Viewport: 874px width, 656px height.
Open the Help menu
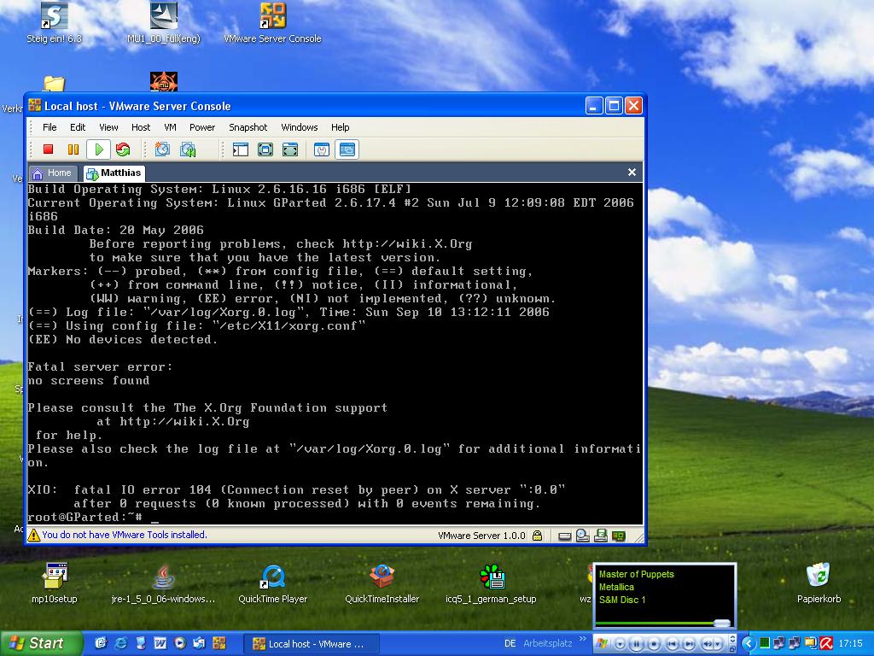click(340, 127)
